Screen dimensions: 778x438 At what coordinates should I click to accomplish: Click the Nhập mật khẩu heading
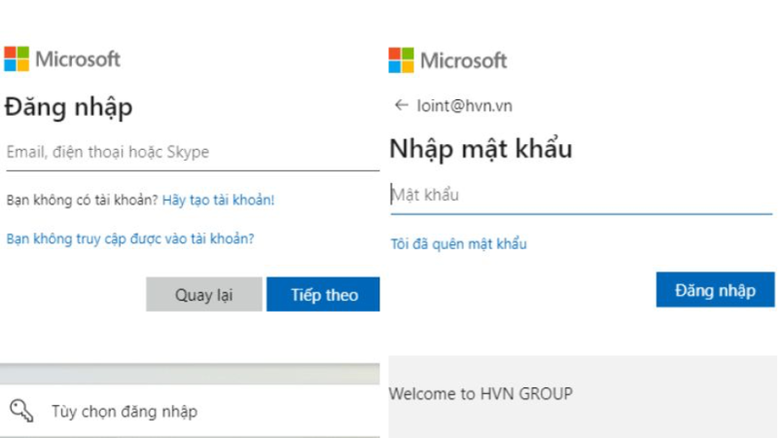point(480,149)
